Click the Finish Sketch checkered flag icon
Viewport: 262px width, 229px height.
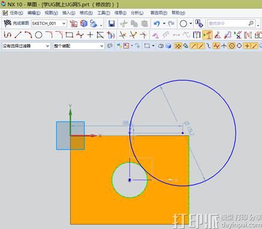[8, 23]
